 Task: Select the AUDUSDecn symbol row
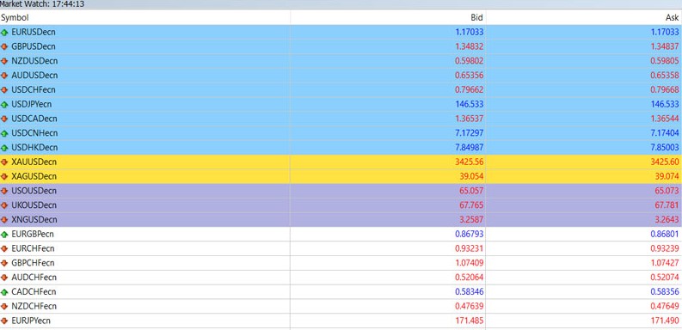coord(341,76)
